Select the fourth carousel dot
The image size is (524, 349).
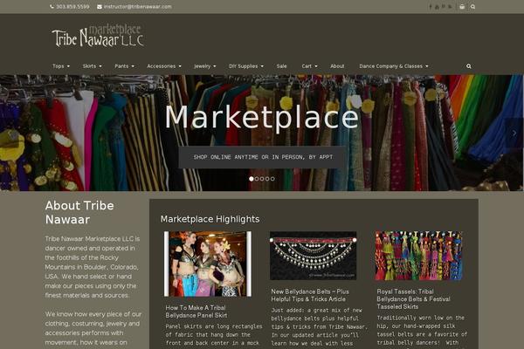tap(267, 179)
